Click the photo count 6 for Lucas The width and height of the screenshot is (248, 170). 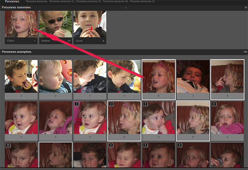pos(103,41)
